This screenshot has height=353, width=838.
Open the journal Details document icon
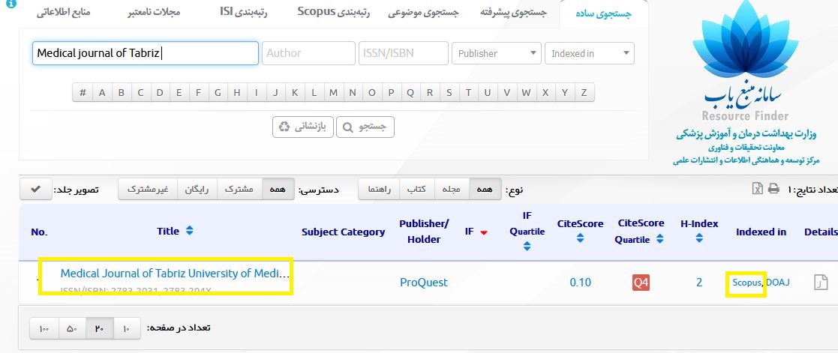pos(821,283)
